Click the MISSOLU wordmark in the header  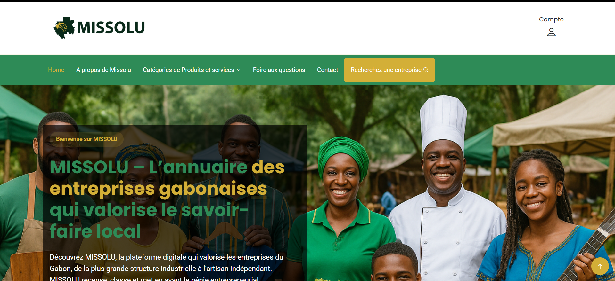point(111,27)
